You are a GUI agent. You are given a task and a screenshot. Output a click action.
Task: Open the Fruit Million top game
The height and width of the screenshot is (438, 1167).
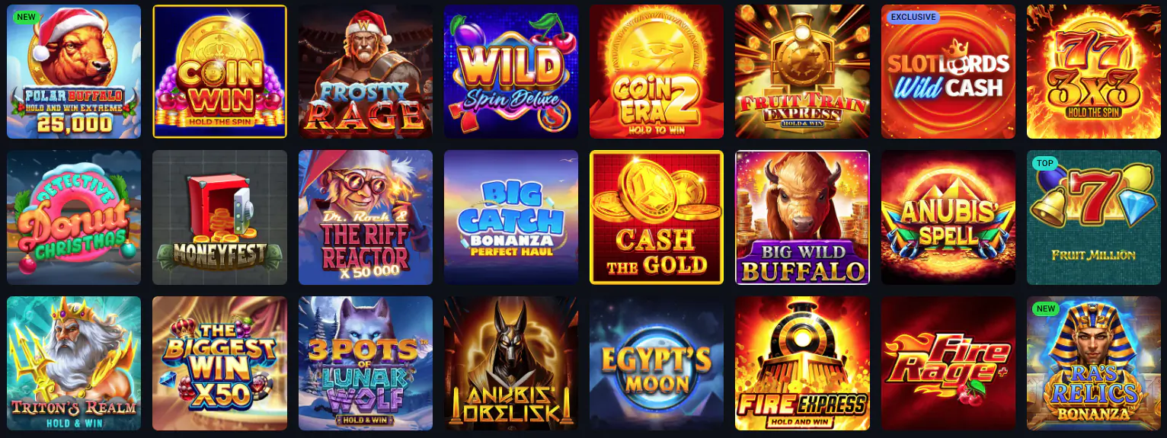click(1094, 217)
